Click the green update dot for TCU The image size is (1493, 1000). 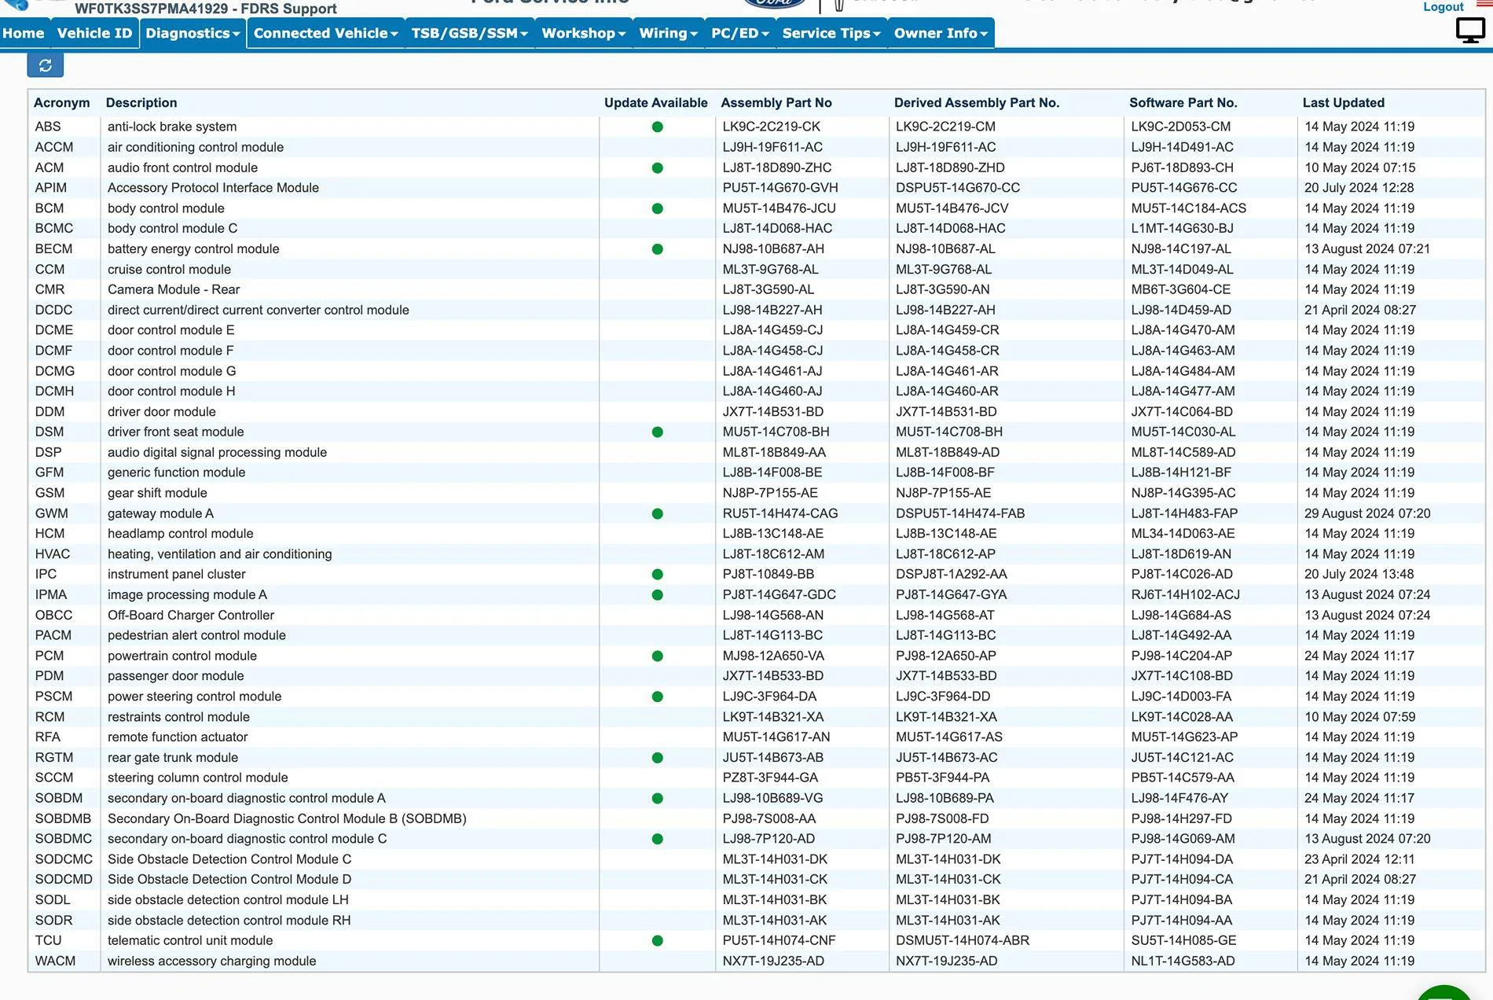pos(658,940)
